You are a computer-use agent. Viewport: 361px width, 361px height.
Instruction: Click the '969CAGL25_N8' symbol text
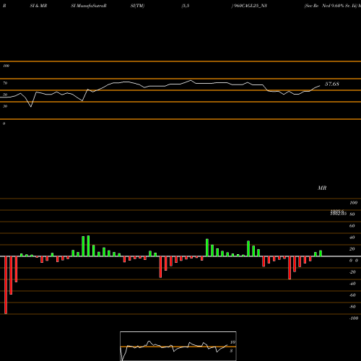(251, 6)
